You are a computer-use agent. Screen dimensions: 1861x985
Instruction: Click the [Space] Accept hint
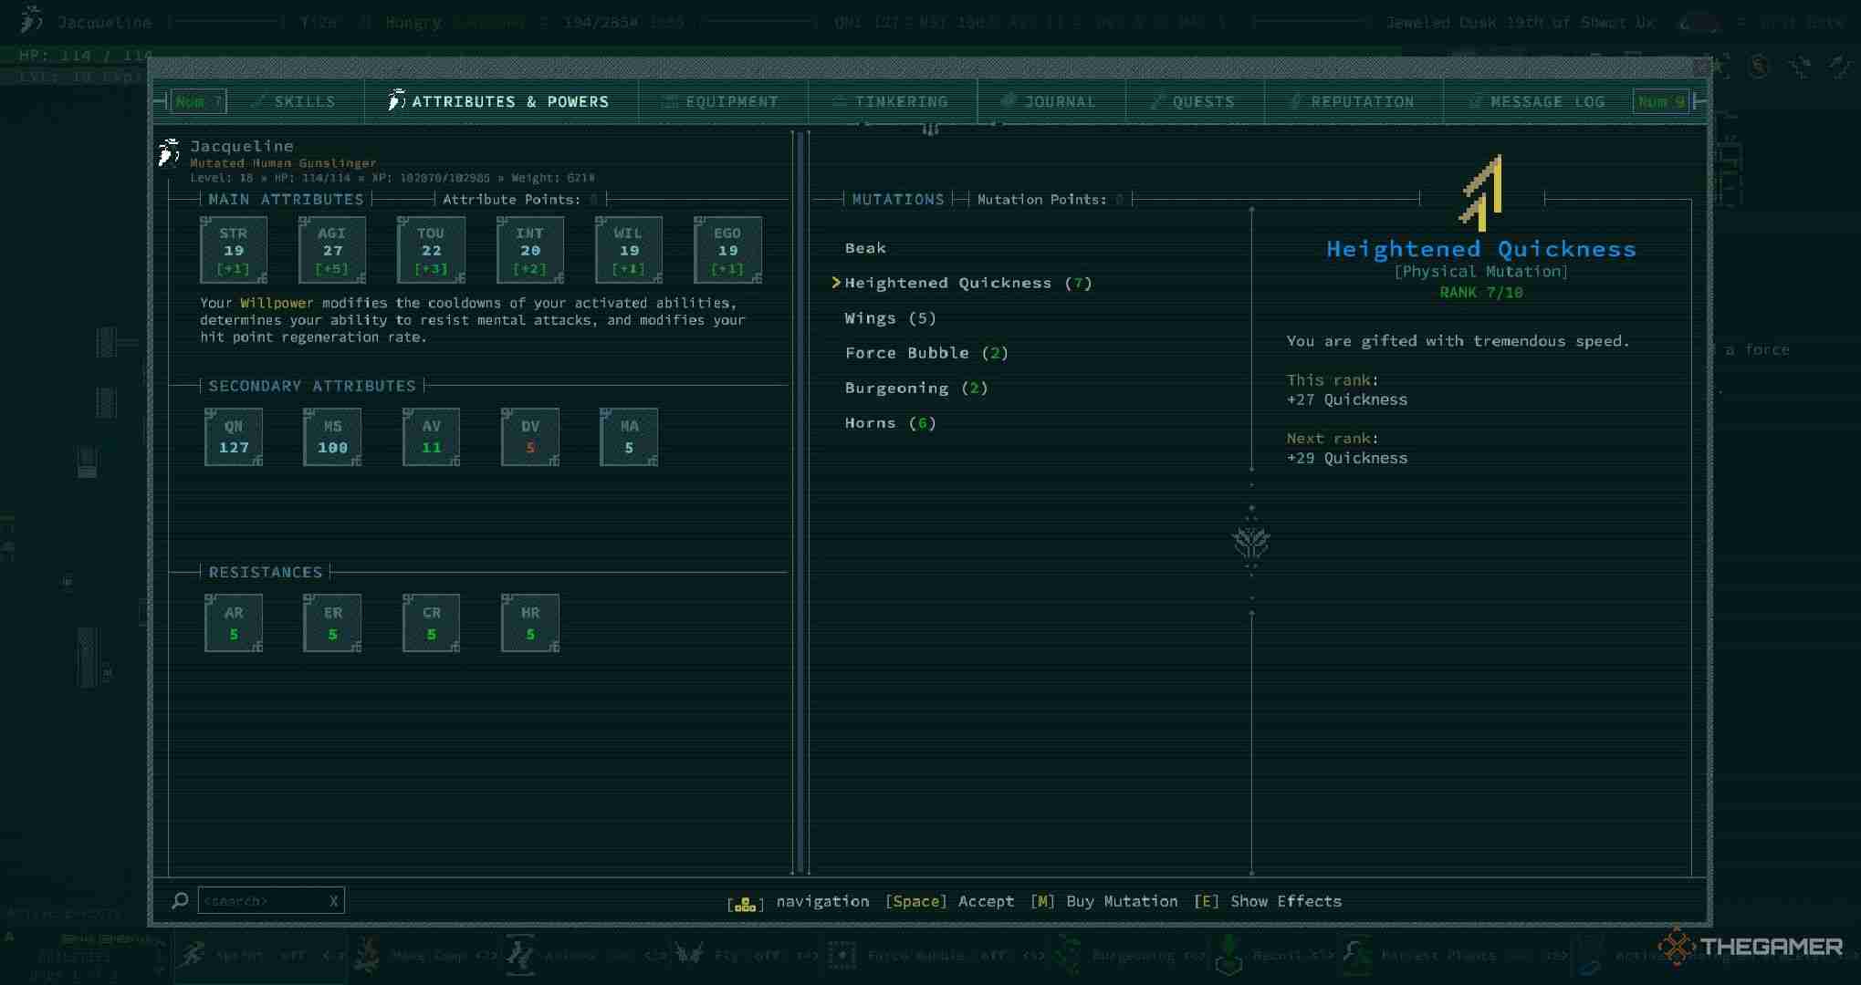[949, 901]
